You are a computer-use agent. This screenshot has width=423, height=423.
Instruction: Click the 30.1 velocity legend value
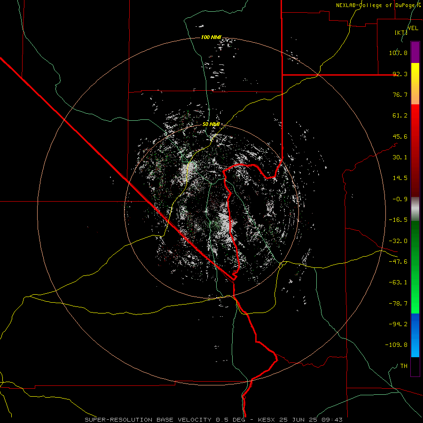400,157
